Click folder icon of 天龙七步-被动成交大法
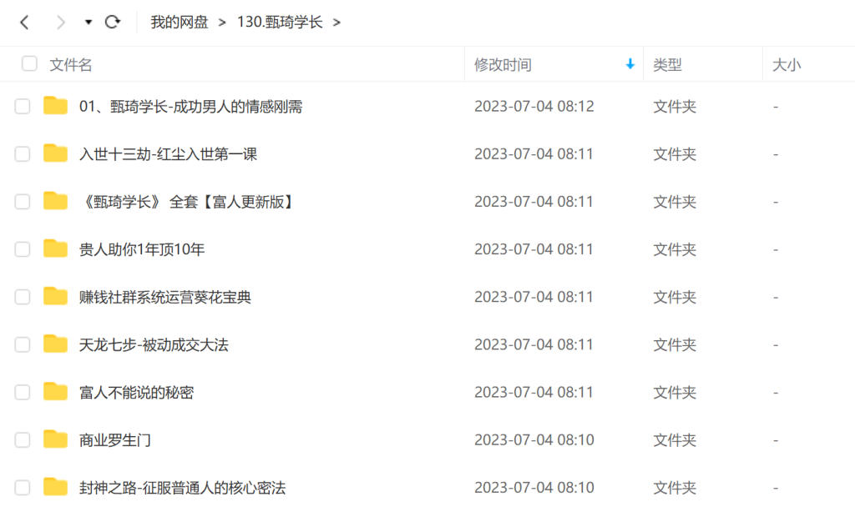The height and width of the screenshot is (532, 855). (x=56, y=344)
